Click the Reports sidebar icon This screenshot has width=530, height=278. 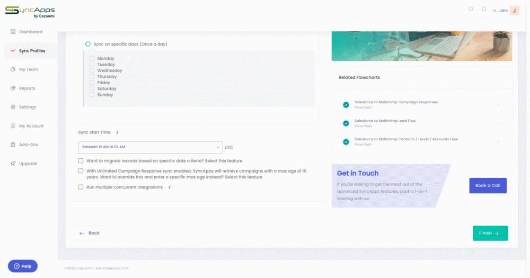click(x=13, y=88)
